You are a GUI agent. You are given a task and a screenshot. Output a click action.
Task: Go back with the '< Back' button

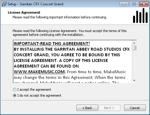87,108
